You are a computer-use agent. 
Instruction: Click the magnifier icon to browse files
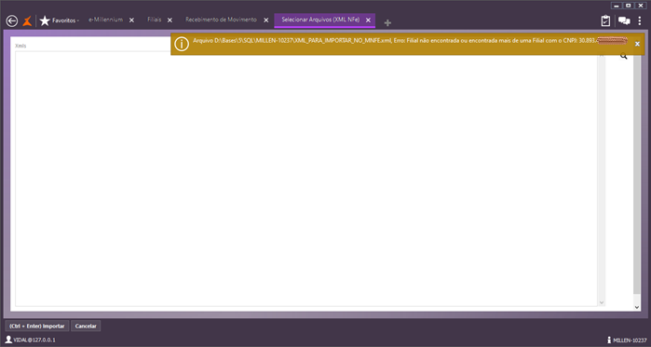(x=623, y=56)
